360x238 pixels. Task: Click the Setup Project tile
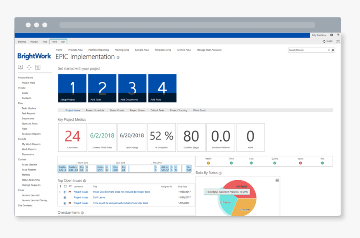pyautogui.click(x=72, y=88)
